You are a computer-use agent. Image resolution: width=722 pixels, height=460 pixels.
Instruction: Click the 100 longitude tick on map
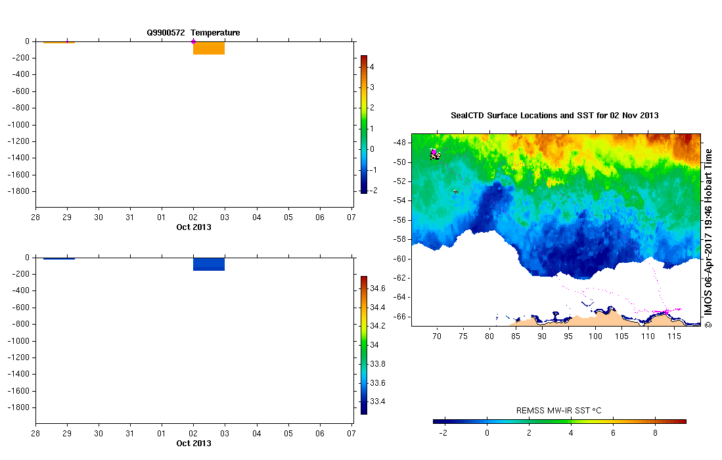pyautogui.click(x=595, y=336)
